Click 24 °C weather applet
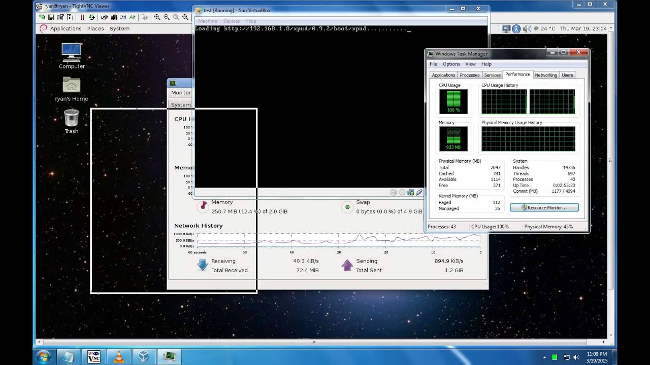650x365 pixels. pos(544,28)
